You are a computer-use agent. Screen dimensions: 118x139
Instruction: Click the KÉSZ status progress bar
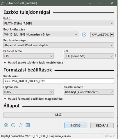coord(58,115)
